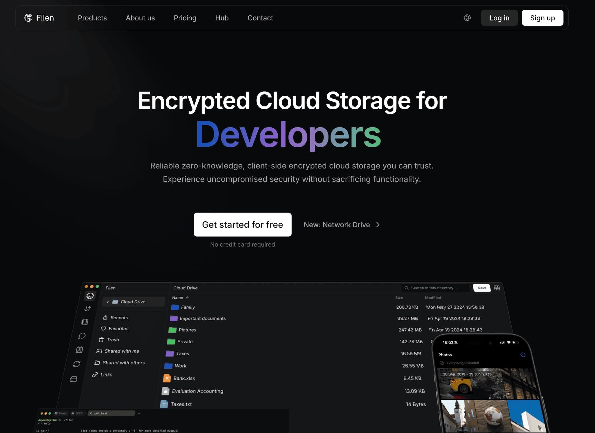Click search in this directory field
The height and width of the screenshot is (433, 595).
(x=435, y=288)
